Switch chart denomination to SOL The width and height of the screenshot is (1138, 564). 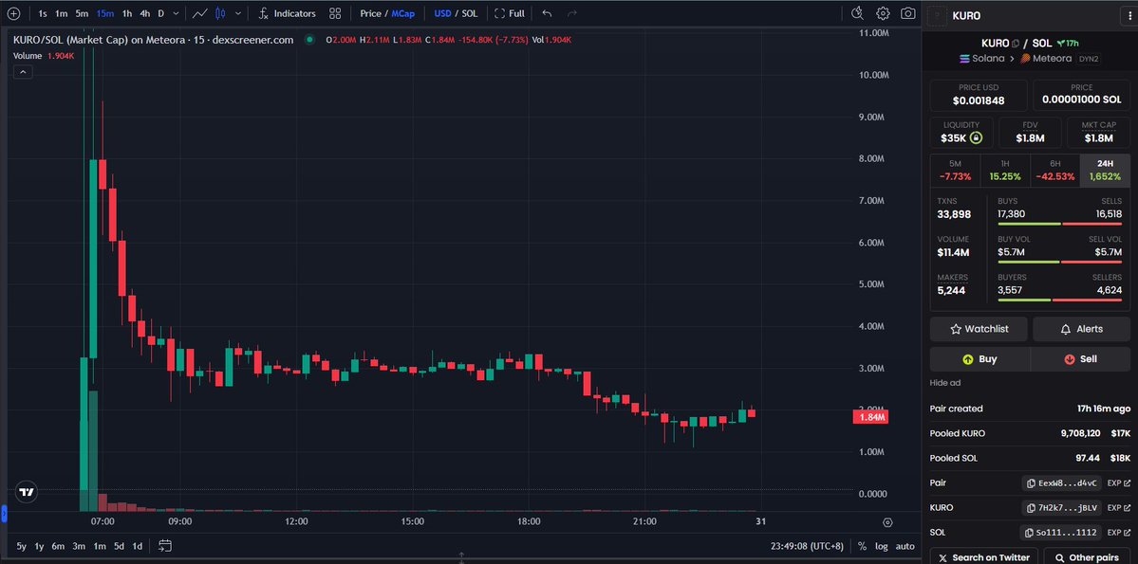click(x=469, y=13)
